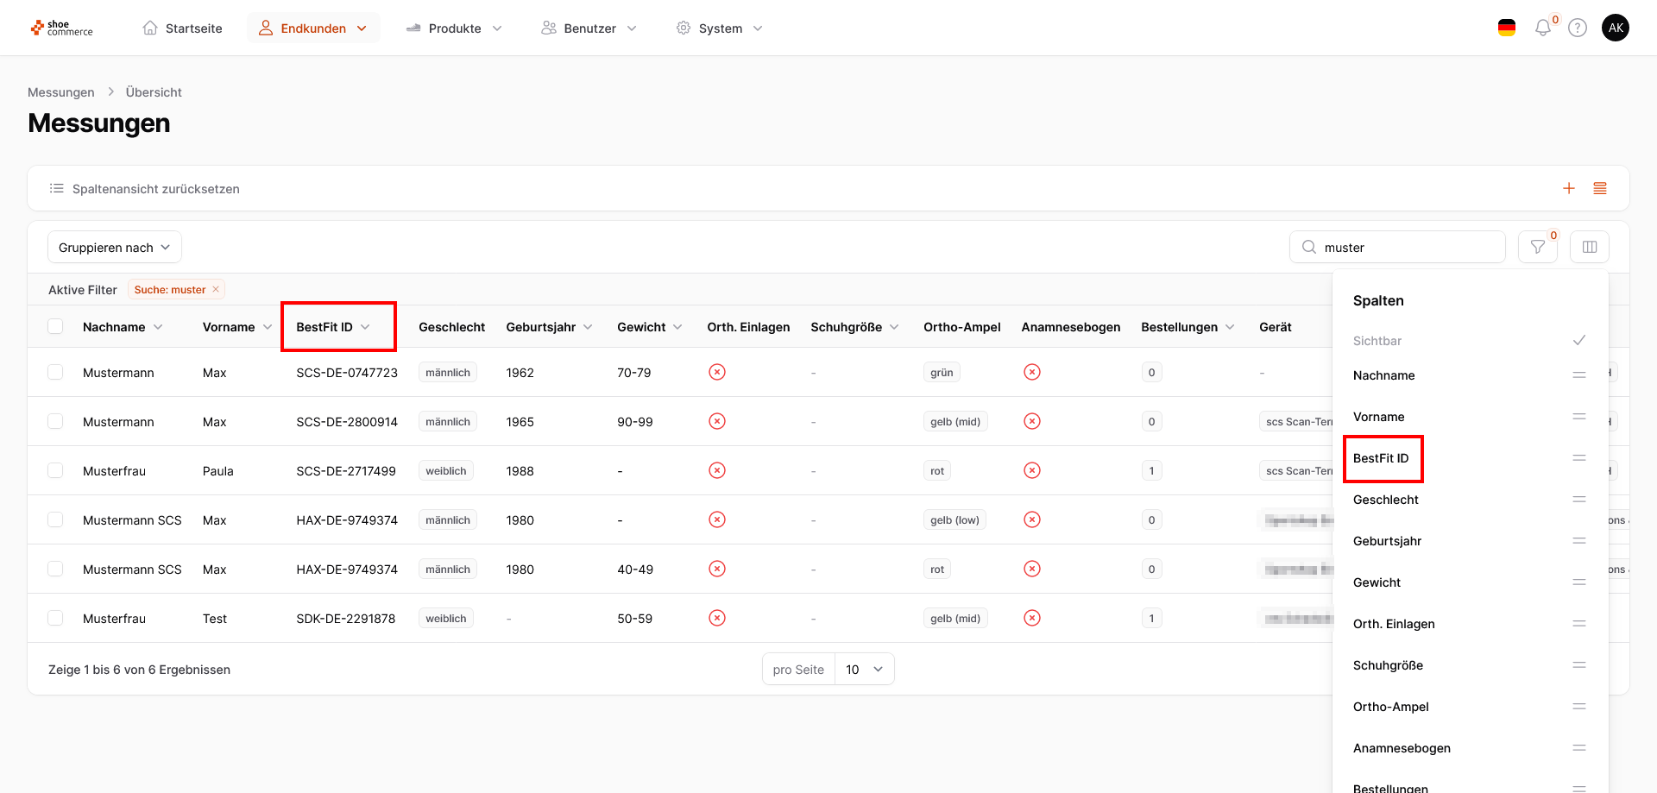Open the notifications bell icon
1657x793 pixels.
[1543, 28]
